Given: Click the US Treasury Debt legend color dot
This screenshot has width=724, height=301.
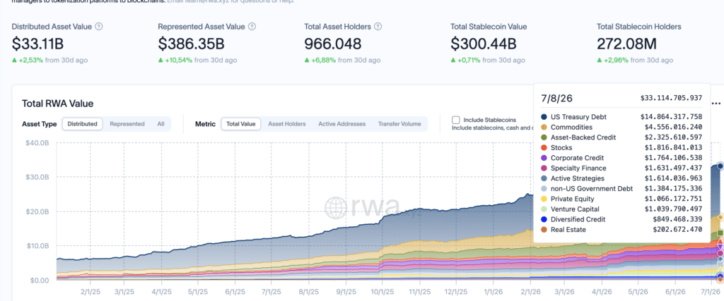Looking at the screenshot, I should coord(544,117).
